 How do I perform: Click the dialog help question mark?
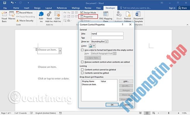122,25
